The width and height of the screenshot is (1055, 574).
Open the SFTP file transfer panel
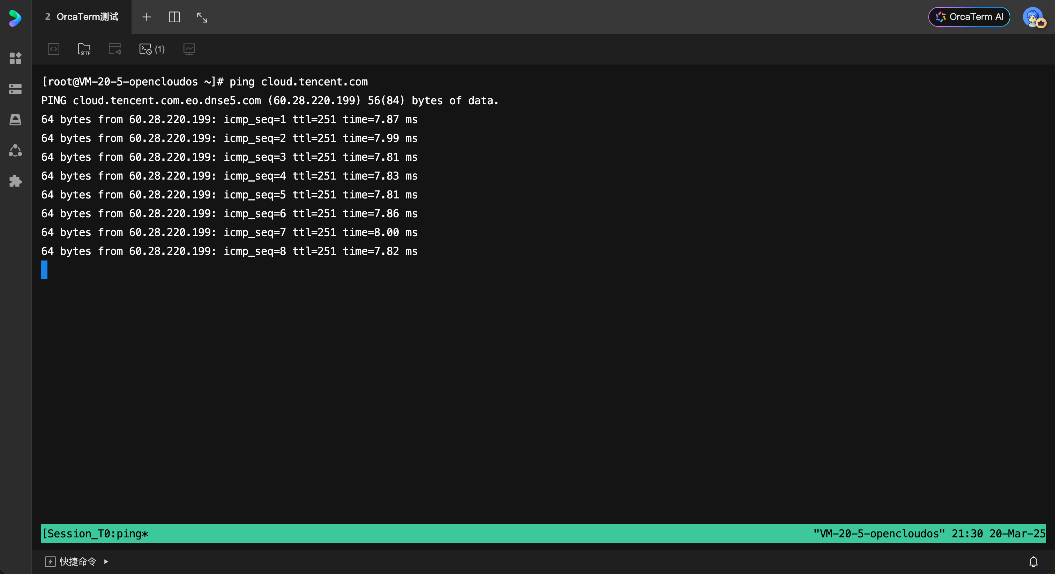[x=84, y=49]
